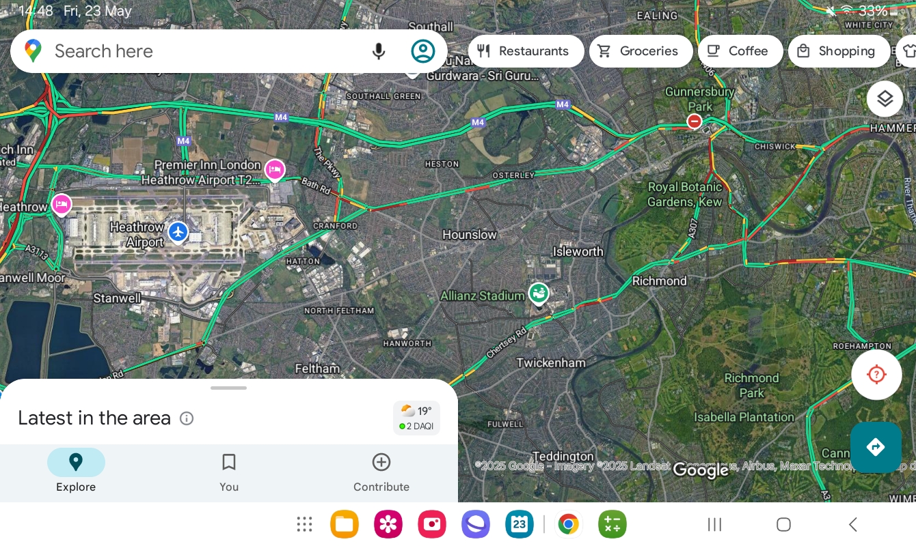Viewport: 916px width, 546px height.
Task: Open Chrome from the taskbar
Action: coord(567,524)
